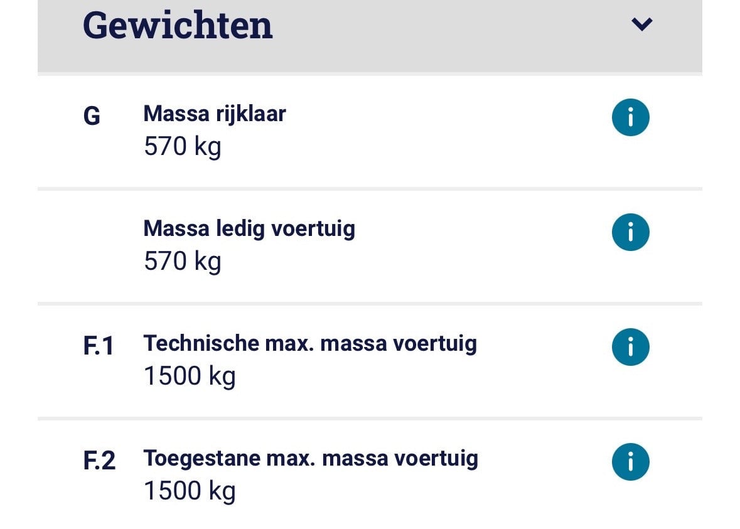Viewport: 740px width, 529px height.
Task: Click the Technische max. massa voertuig label
Action: 310,343
